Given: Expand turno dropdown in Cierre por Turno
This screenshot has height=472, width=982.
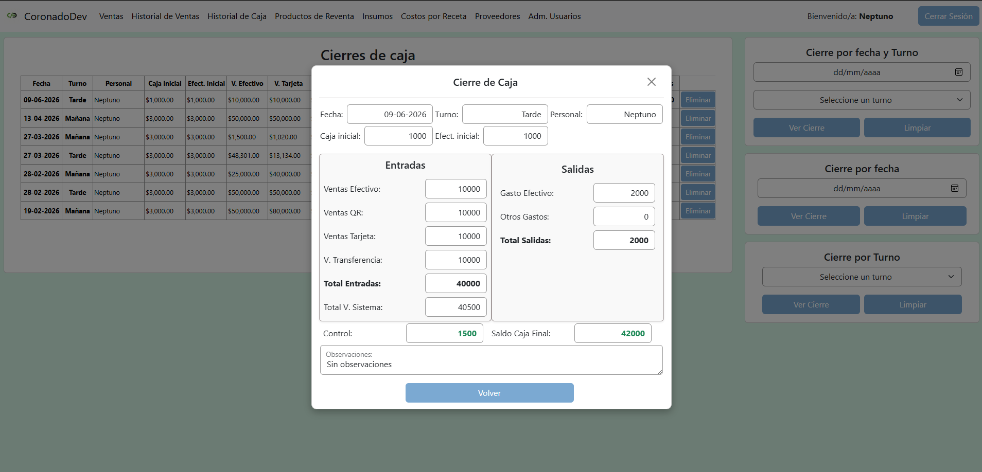Looking at the screenshot, I should [862, 277].
